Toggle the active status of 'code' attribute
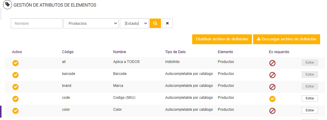327x120 pixels. [15, 99]
